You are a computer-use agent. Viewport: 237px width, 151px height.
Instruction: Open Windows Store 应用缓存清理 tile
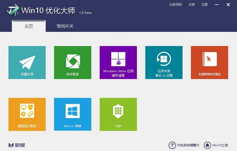(118, 62)
